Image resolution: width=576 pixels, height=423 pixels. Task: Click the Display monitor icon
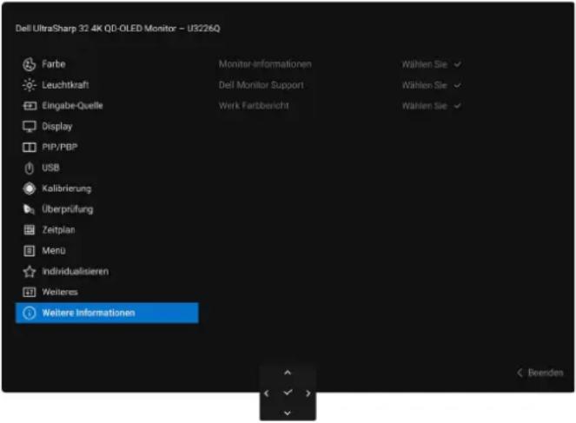(30, 127)
